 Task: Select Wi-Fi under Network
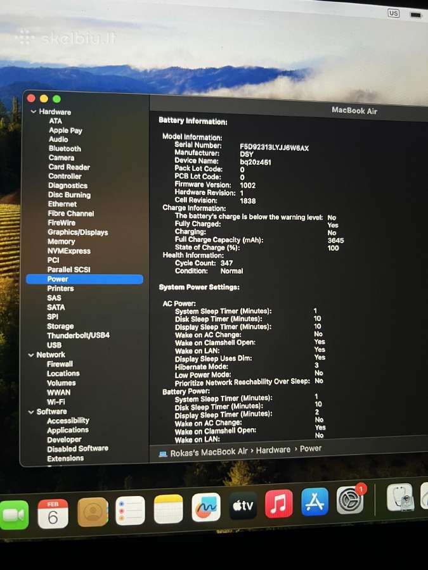(56, 402)
